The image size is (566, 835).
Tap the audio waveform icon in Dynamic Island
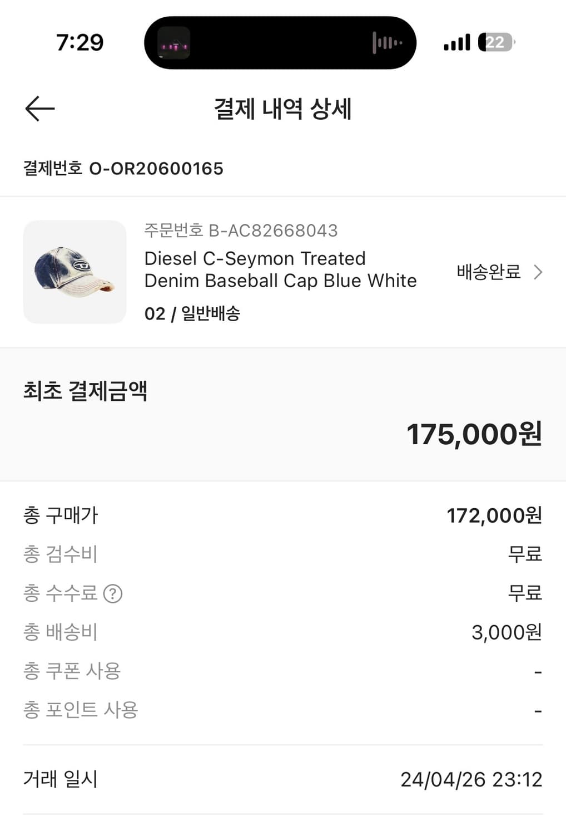tap(387, 43)
